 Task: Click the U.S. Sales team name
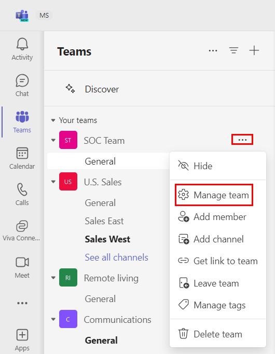(x=103, y=182)
